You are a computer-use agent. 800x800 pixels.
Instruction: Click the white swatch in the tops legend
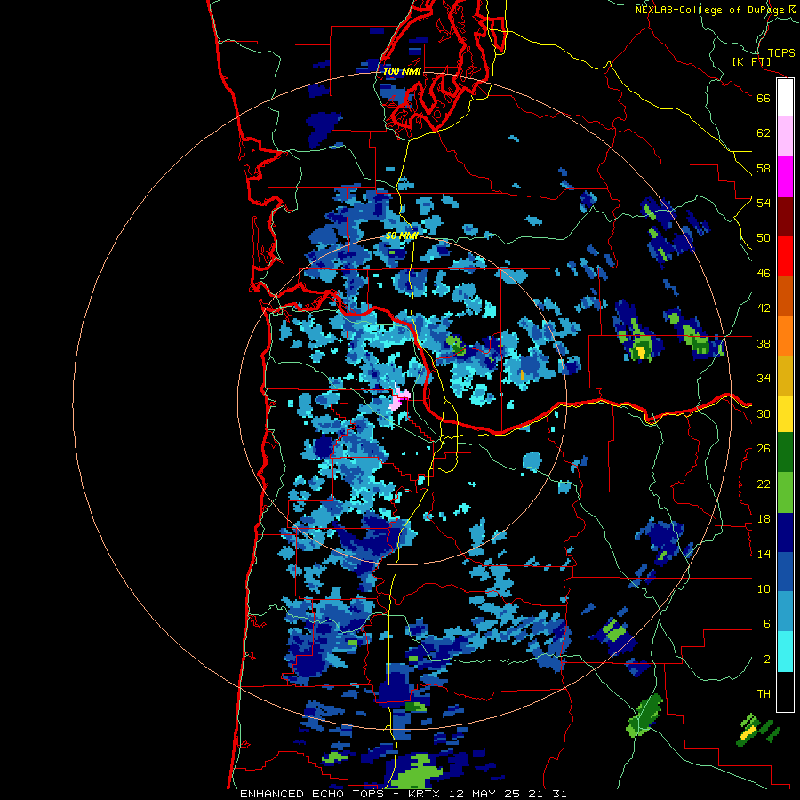(785, 98)
